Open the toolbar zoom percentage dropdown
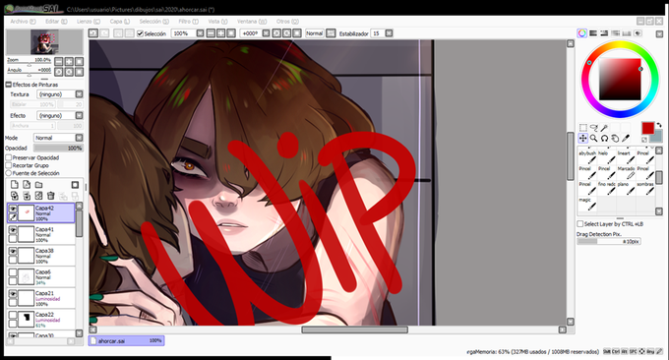Image resolution: width=669 pixels, height=360 pixels. coord(200,33)
